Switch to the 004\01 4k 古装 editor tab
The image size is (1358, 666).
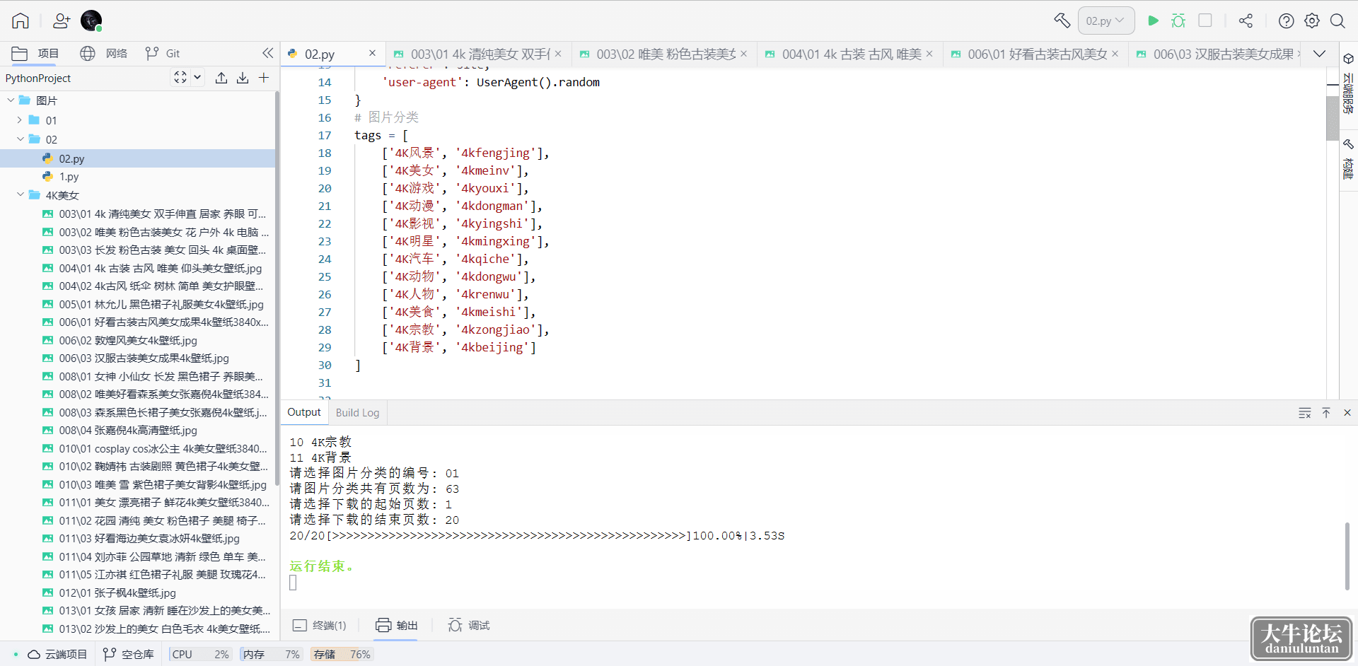tap(849, 54)
